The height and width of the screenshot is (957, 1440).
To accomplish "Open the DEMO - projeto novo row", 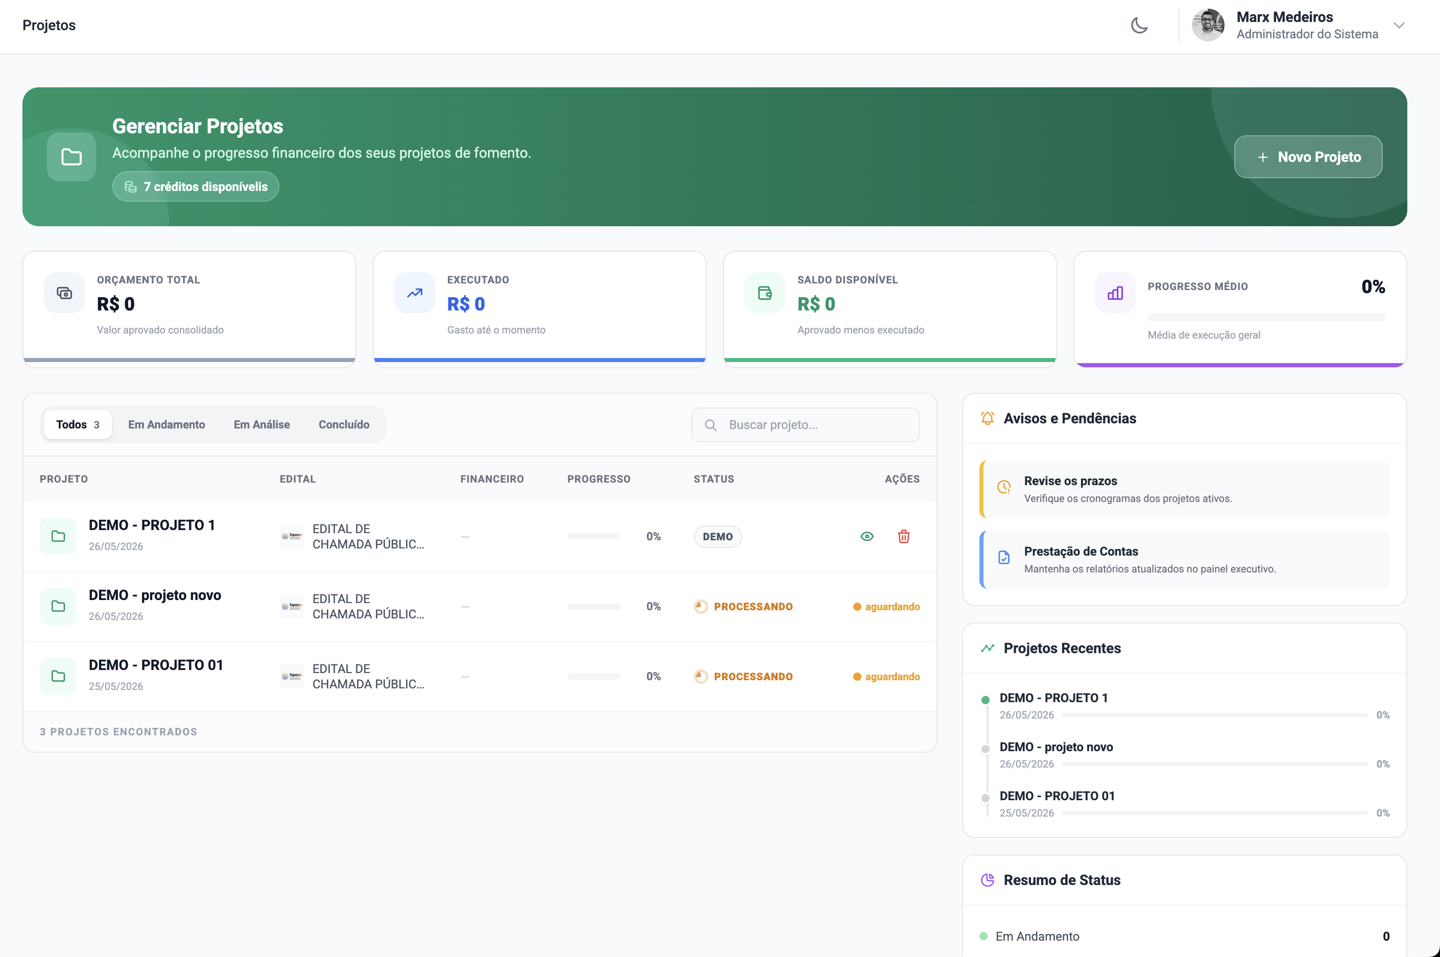I will click(x=479, y=607).
